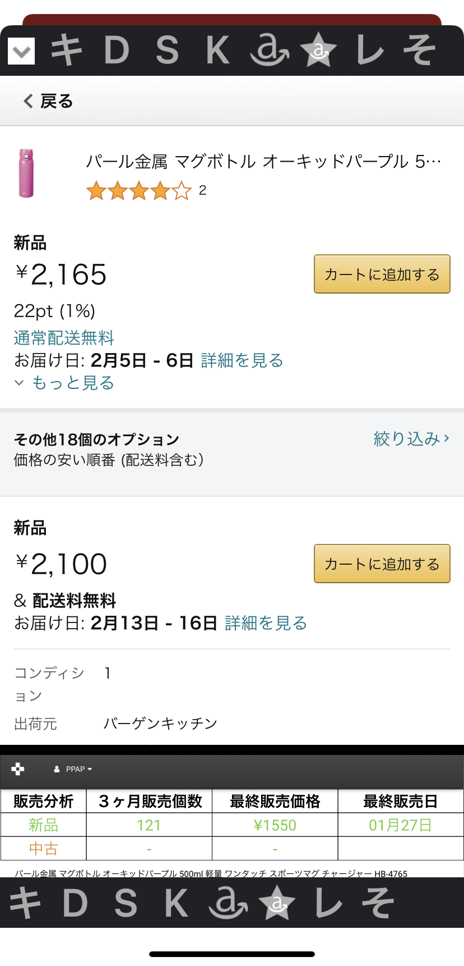The image size is (464, 966).
Task: Click the 通常配送無料 link
Action: [x=64, y=338]
